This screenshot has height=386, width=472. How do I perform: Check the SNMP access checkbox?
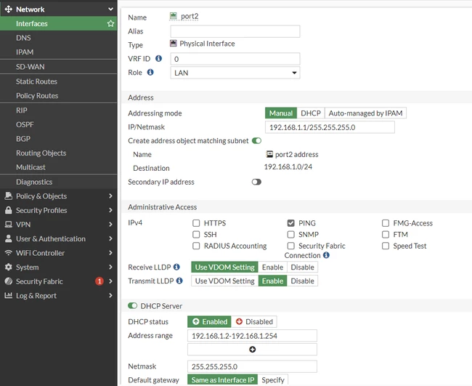click(290, 234)
